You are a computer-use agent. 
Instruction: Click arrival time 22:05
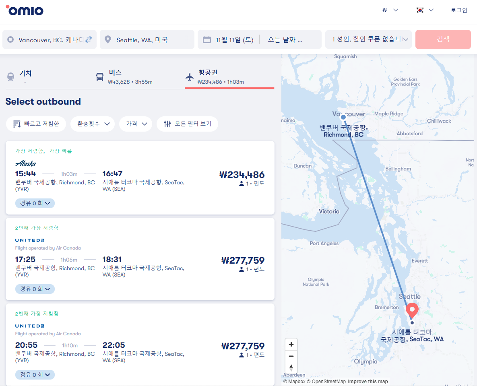114,345
